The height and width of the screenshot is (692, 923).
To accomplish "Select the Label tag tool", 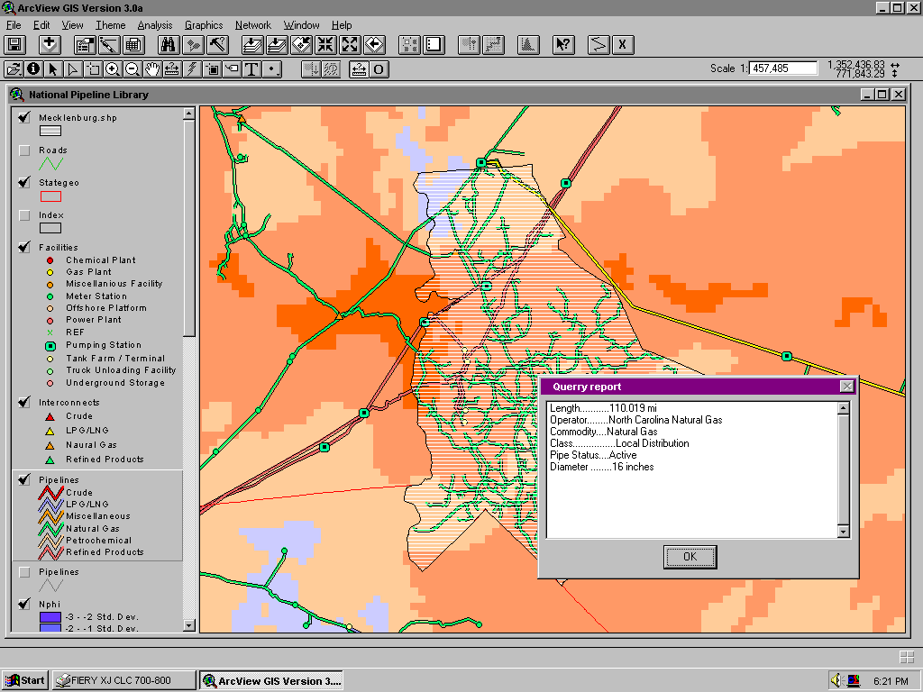I will (x=232, y=69).
